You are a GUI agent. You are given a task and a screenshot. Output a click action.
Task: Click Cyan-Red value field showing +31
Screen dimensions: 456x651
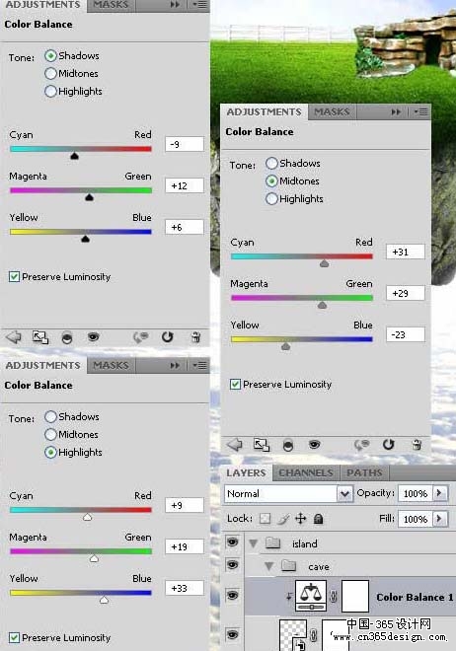[x=406, y=252]
